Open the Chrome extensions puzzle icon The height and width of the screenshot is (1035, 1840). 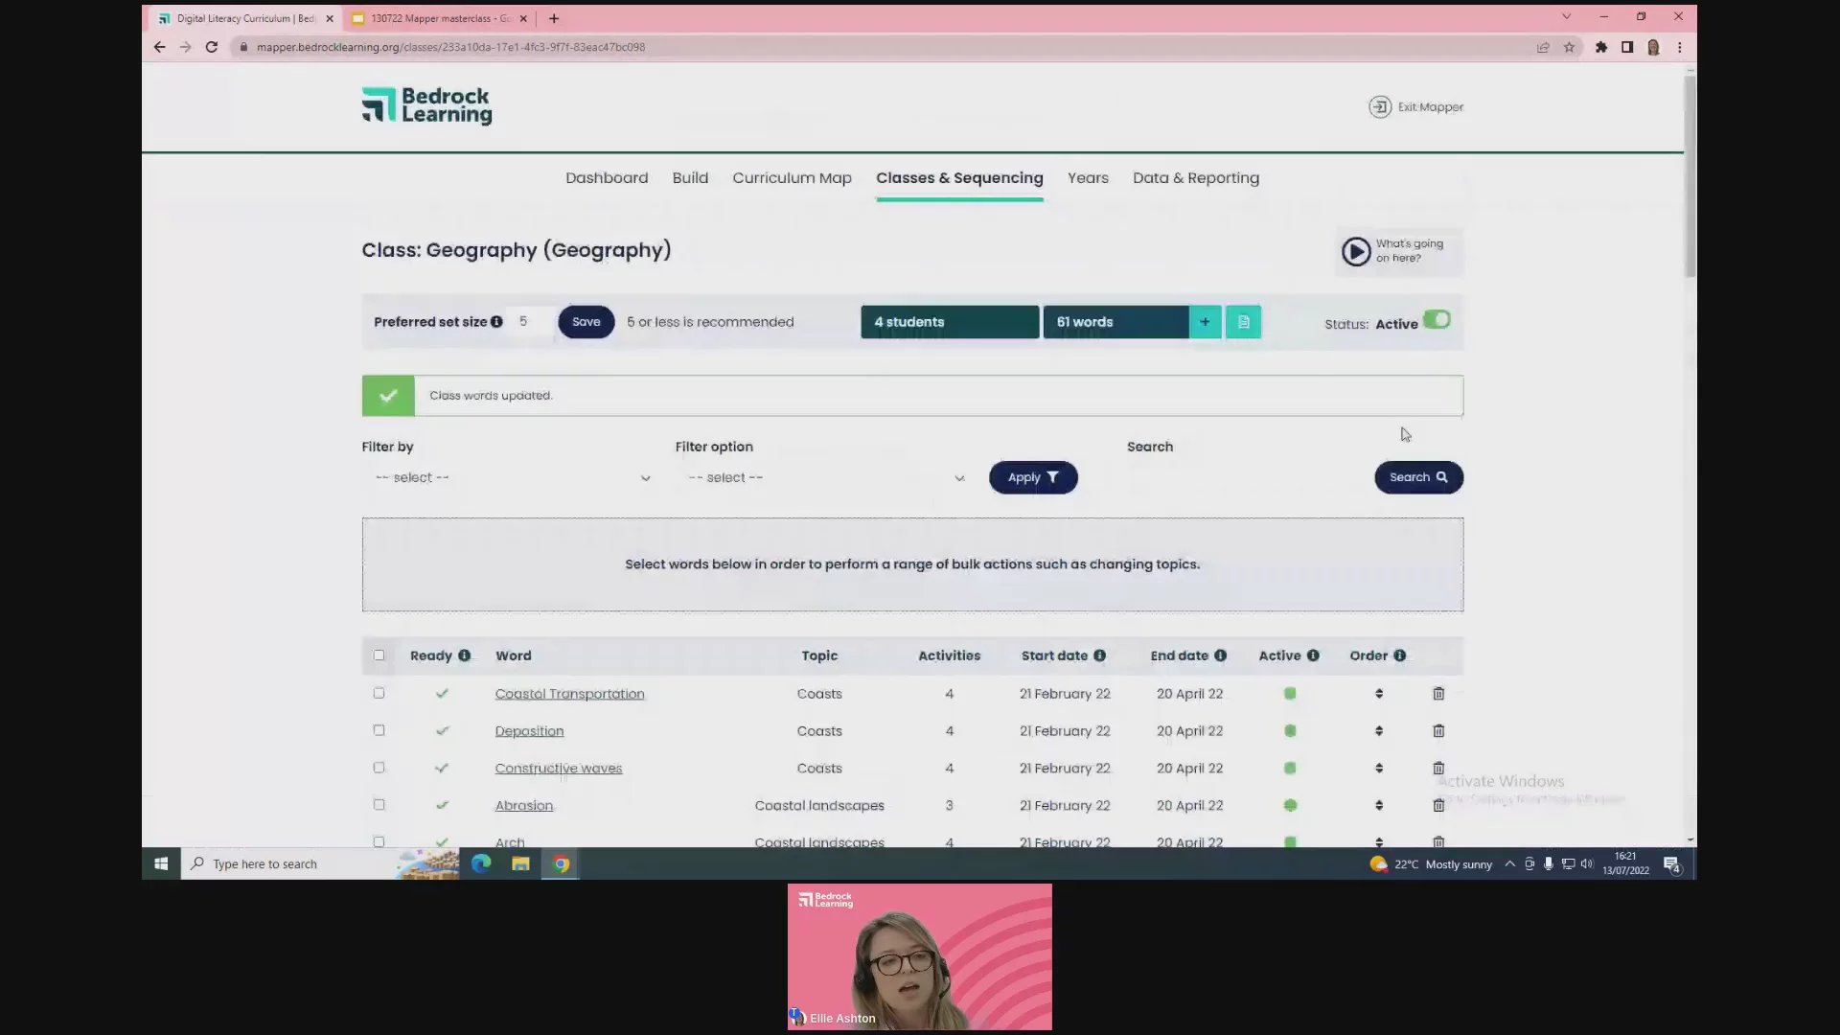[1600, 47]
